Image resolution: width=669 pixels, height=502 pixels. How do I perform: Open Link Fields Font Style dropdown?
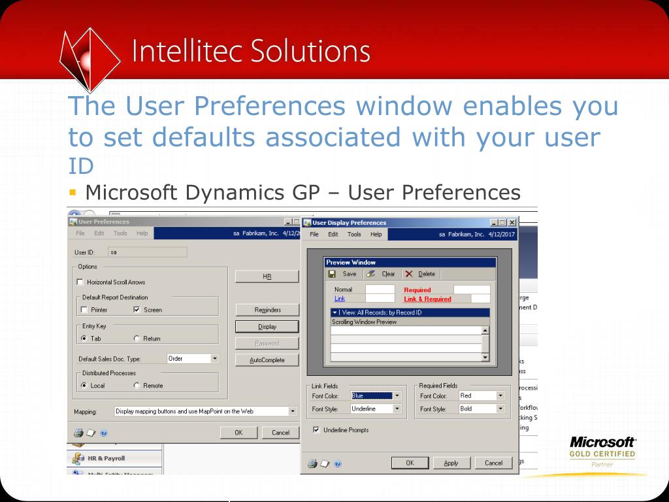click(397, 409)
